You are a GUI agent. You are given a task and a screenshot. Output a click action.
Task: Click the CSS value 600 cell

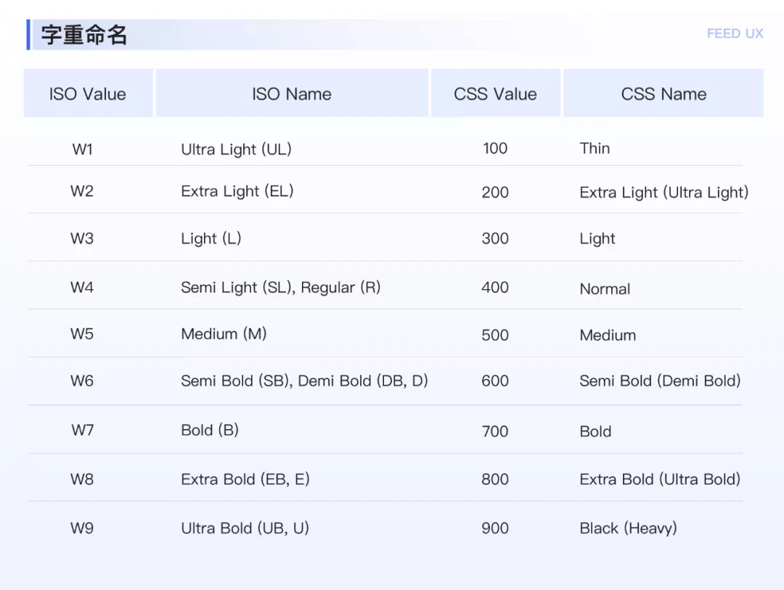(495, 381)
